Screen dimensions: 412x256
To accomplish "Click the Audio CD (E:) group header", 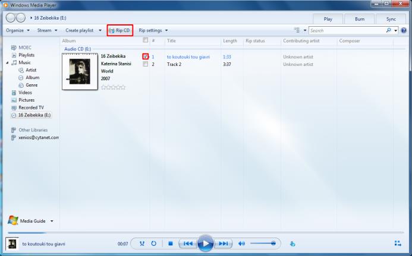I will tap(77, 49).
